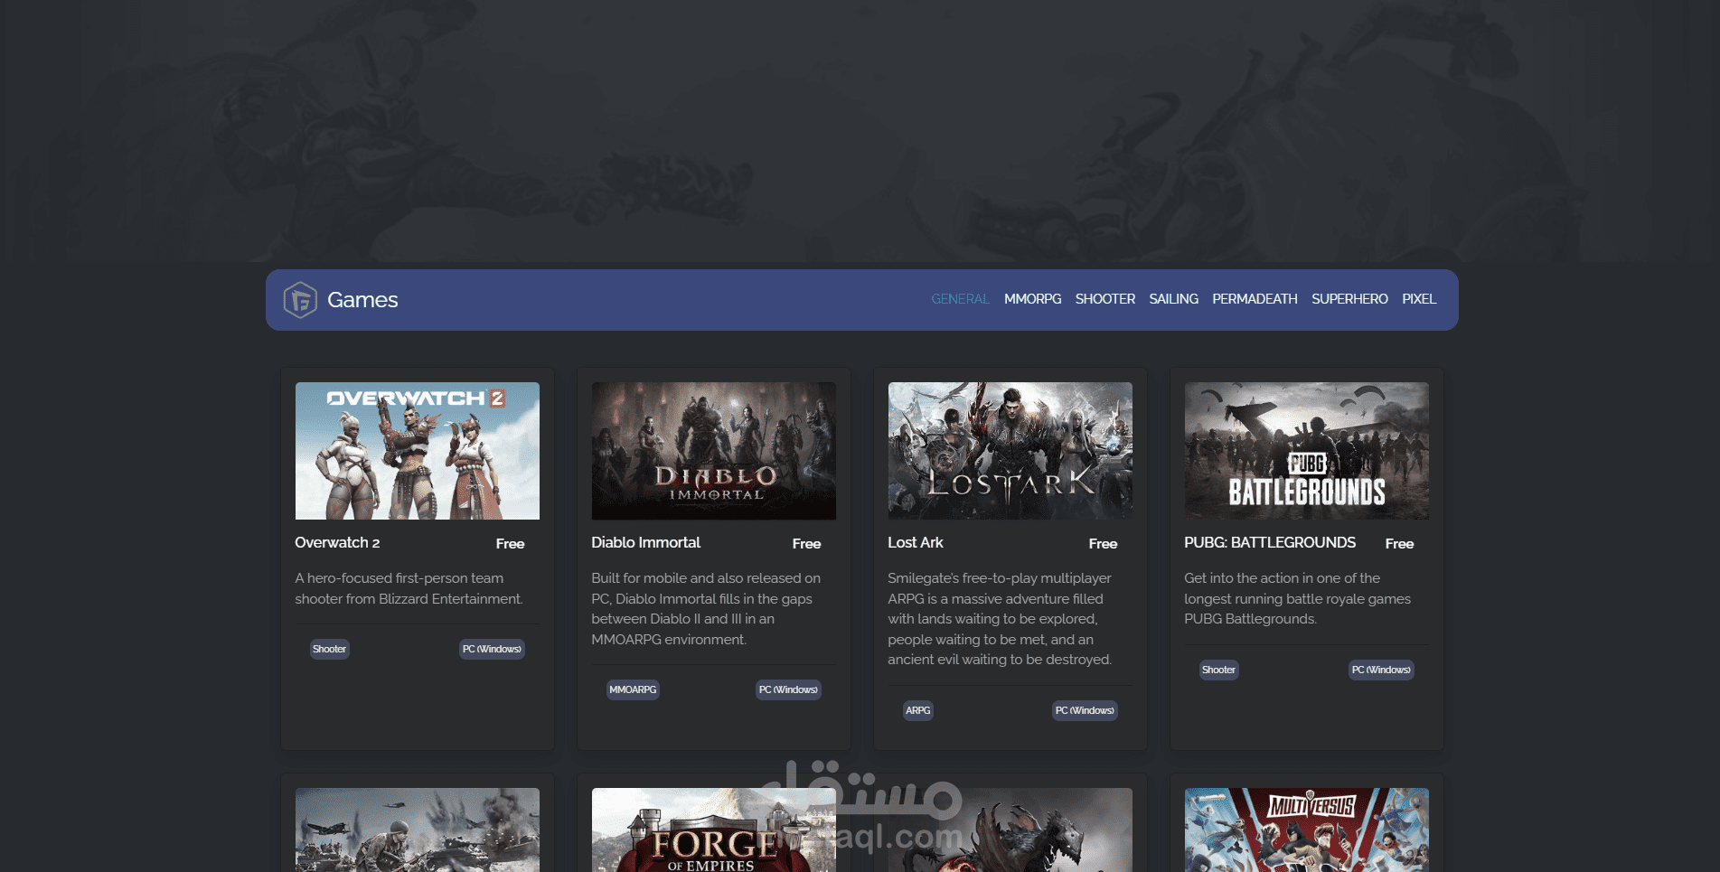Click PC (Windows) tag on Lost Ark card
Image resolution: width=1720 pixels, height=872 pixels.
(1085, 710)
